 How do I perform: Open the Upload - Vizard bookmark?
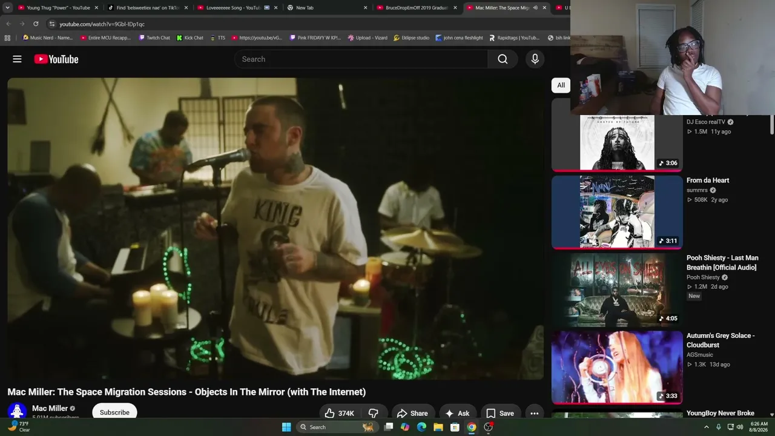pos(368,38)
